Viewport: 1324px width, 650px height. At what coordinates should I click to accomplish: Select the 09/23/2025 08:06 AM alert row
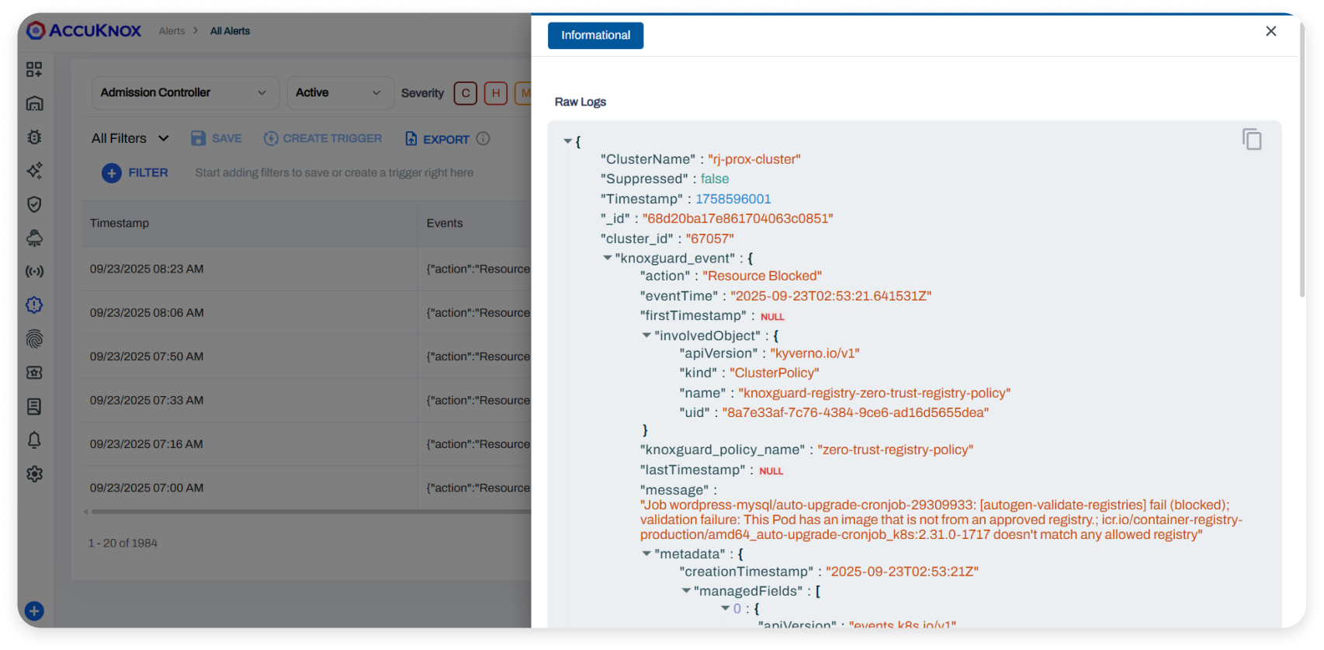tap(248, 313)
